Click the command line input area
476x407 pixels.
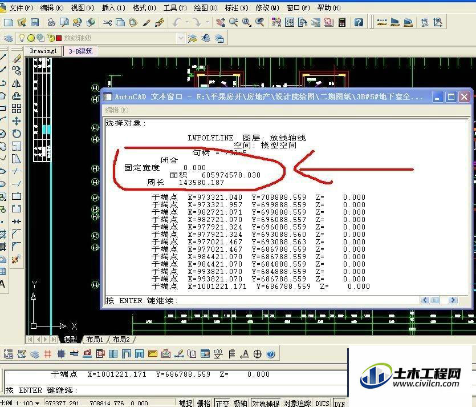(176, 390)
